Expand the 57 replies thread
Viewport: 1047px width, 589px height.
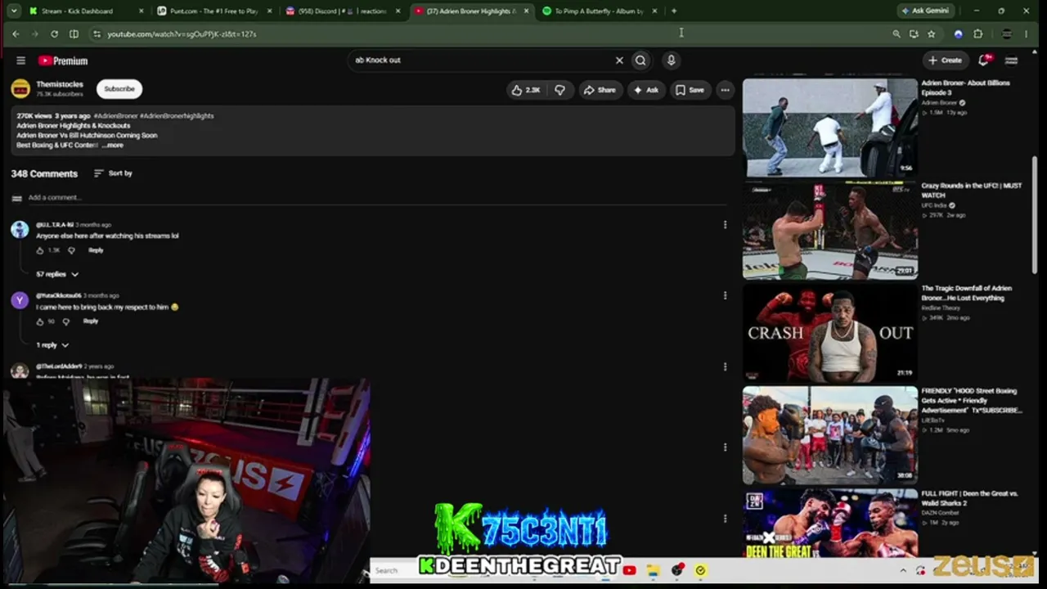tap(57, 274)
